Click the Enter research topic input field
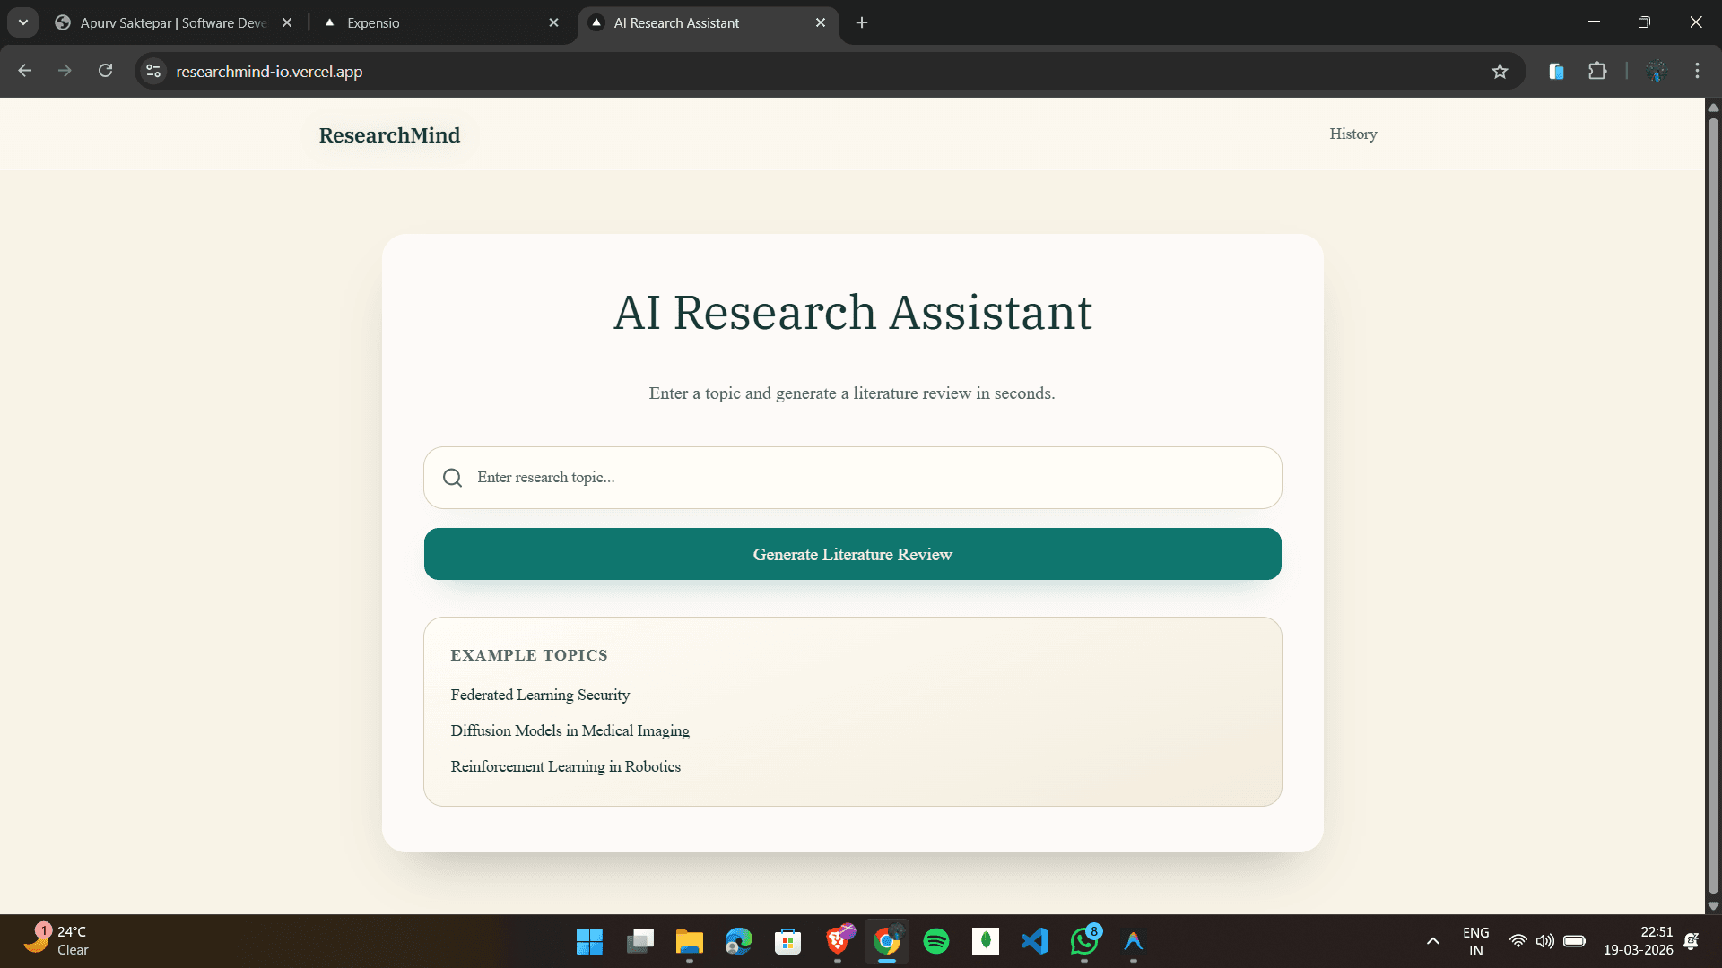1722x968 pixels. coord(852,478)
